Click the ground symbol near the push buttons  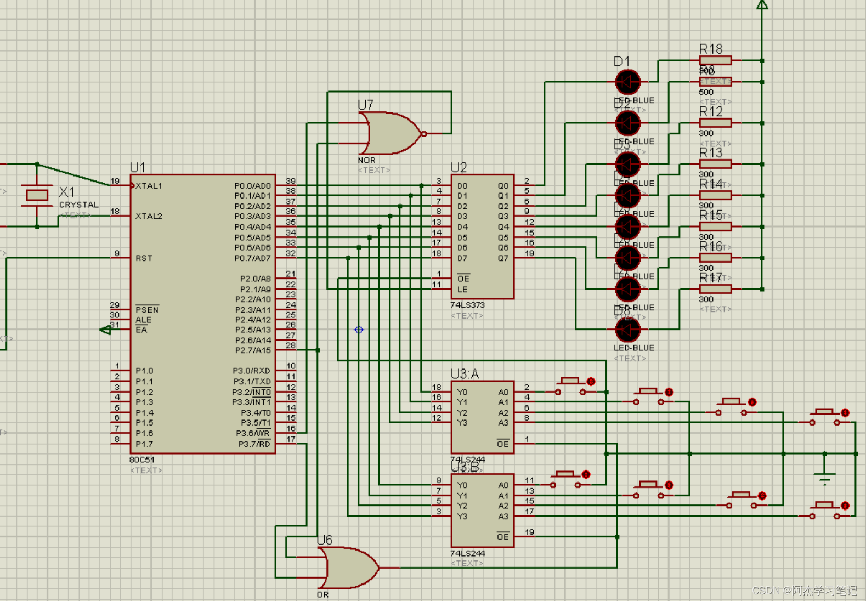click(824, 475)
